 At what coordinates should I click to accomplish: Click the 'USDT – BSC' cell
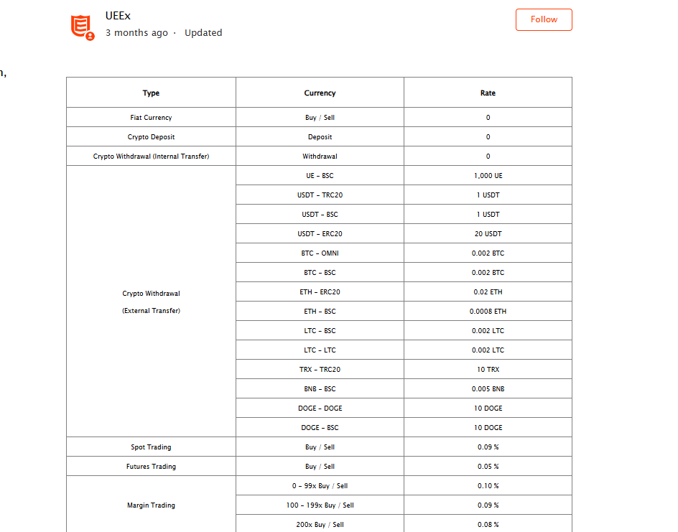point(320,215)
